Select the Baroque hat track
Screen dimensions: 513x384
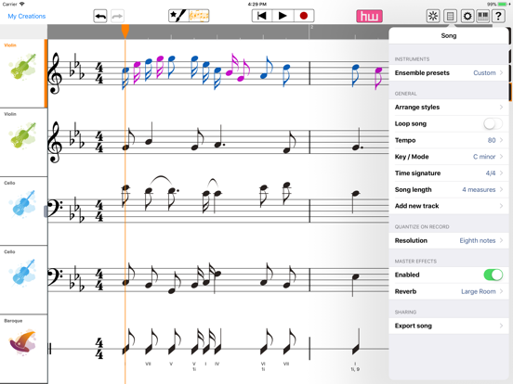23,349
